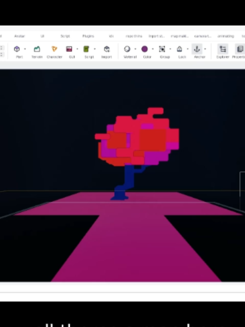Switch to the Avatar tab
Image resolution: width=245 pixels, height=327 pixels.
[x=20, y=36]
